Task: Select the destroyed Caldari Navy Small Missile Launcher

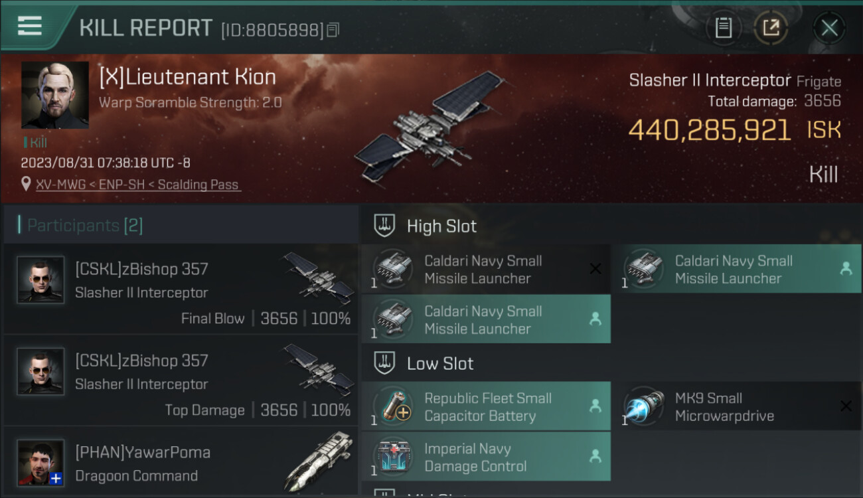Action: (x=486, y=269)
